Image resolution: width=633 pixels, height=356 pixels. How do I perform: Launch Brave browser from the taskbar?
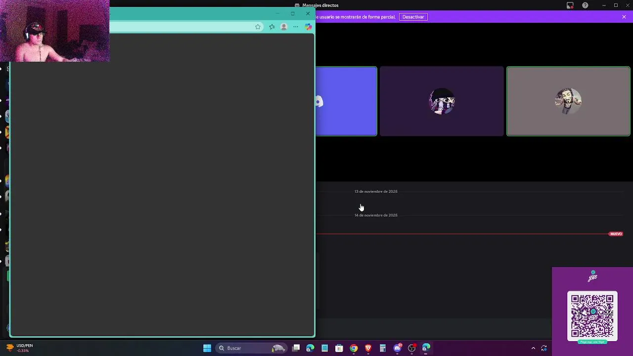point(368,348)
